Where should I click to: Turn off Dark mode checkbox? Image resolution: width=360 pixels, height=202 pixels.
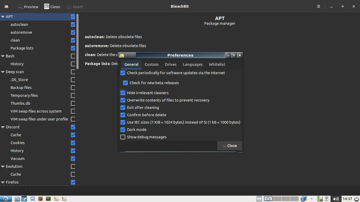pyautogui.click(x=123, y=130)
